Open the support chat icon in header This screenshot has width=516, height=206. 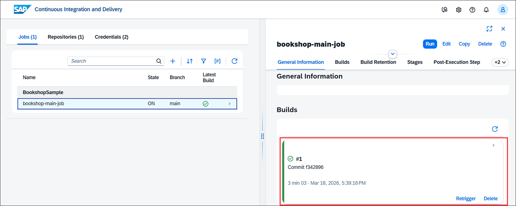[x=445, y=10]
